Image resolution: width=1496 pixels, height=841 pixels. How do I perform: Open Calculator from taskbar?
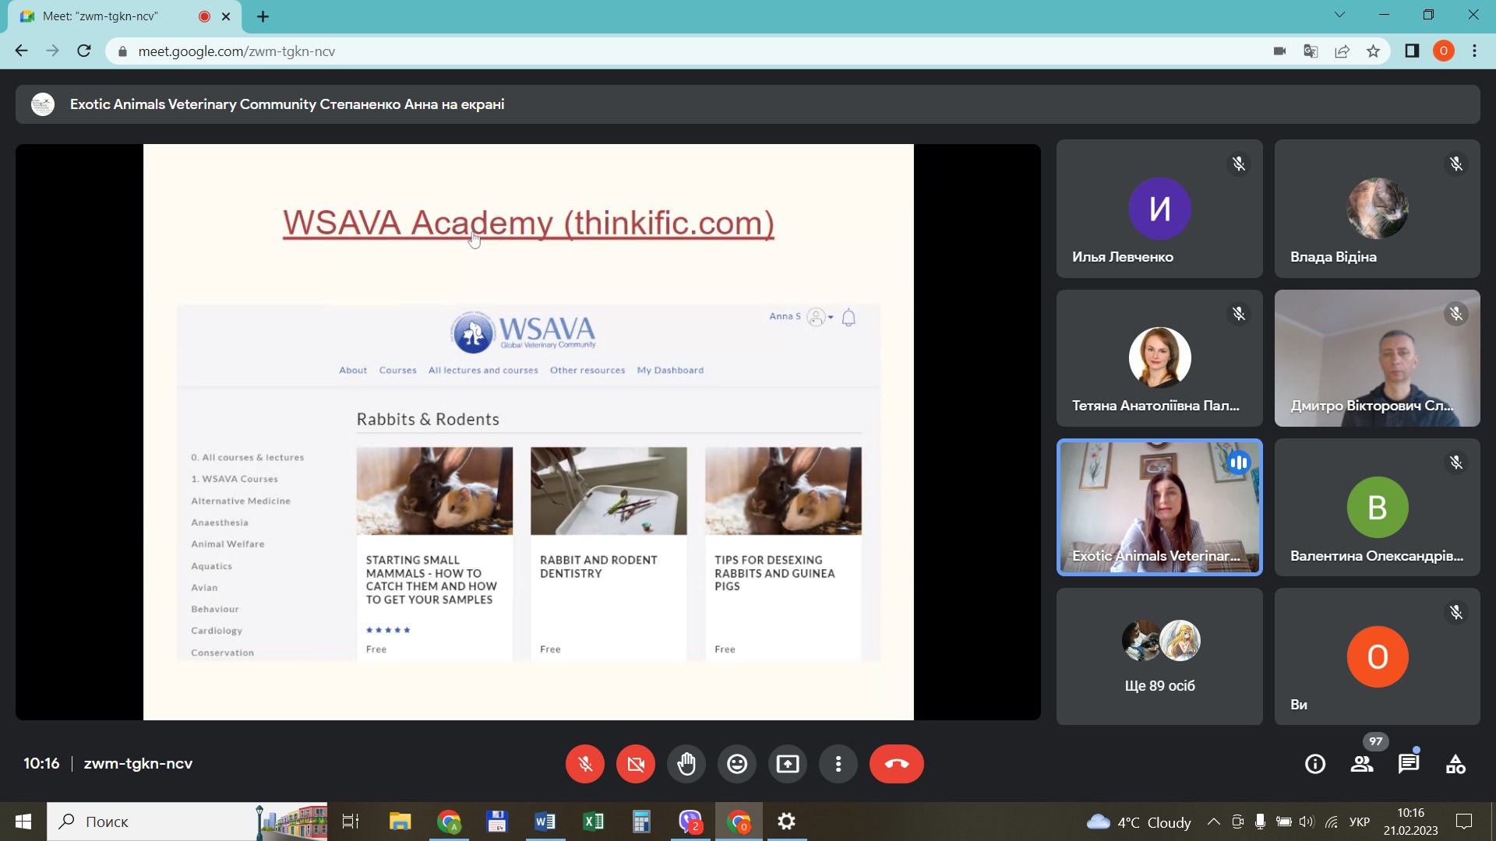coord(641,822)
